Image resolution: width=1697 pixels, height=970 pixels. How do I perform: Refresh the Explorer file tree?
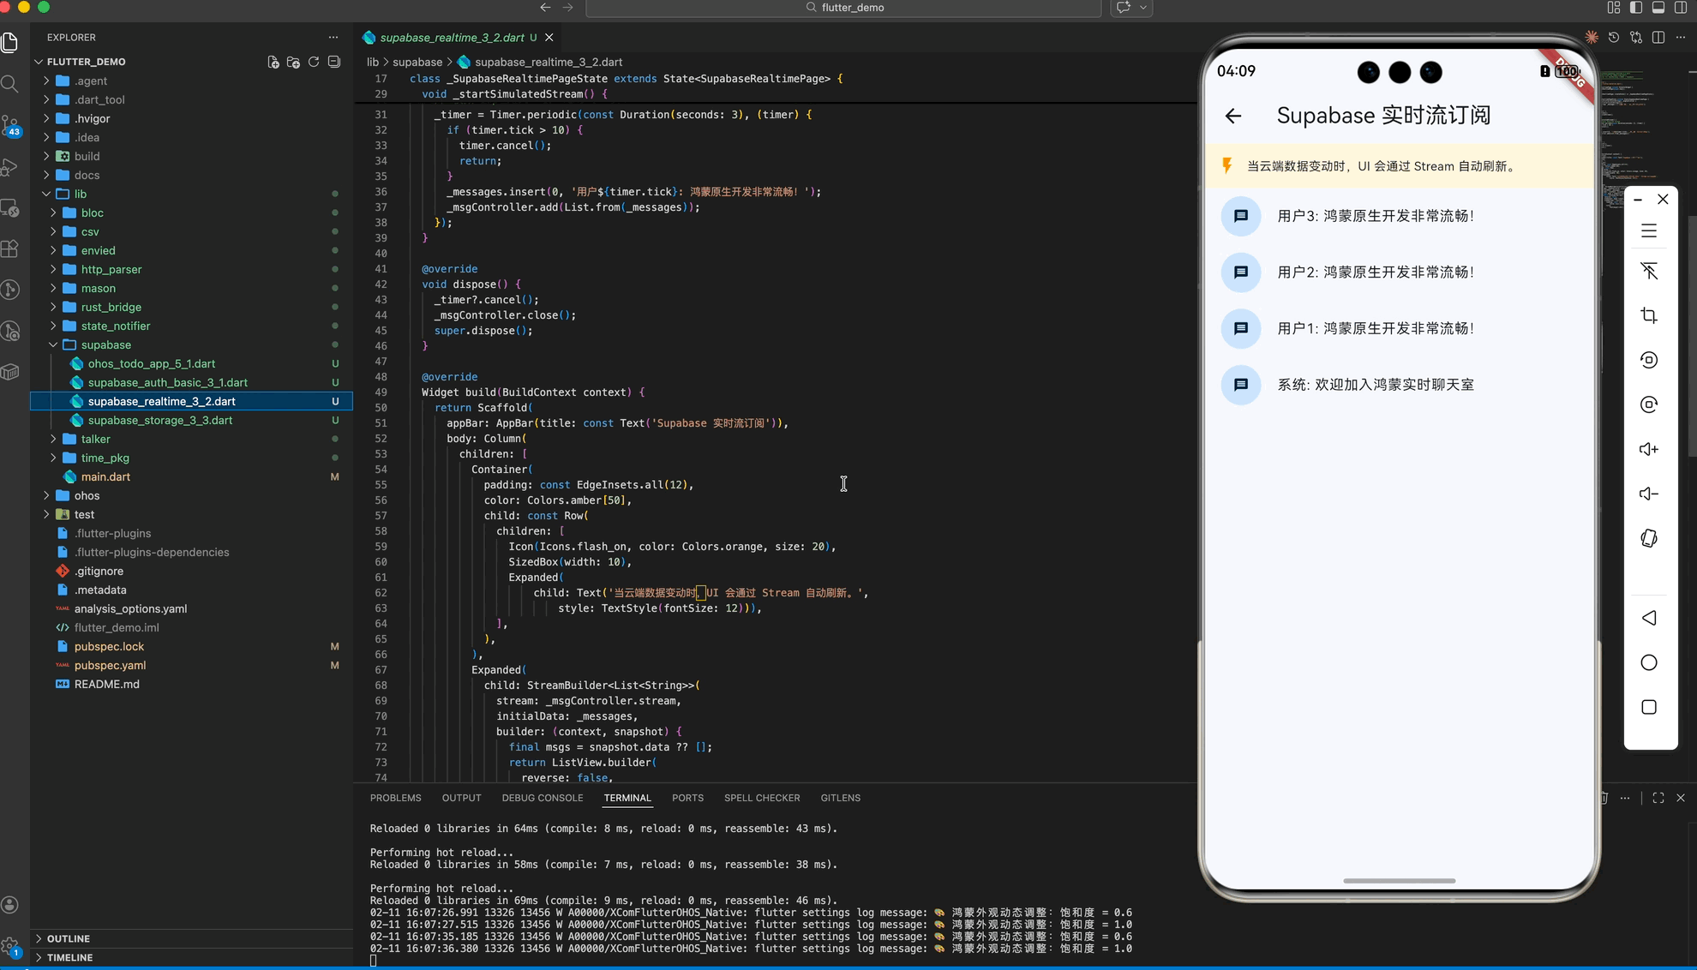click(x=314, y=62)
